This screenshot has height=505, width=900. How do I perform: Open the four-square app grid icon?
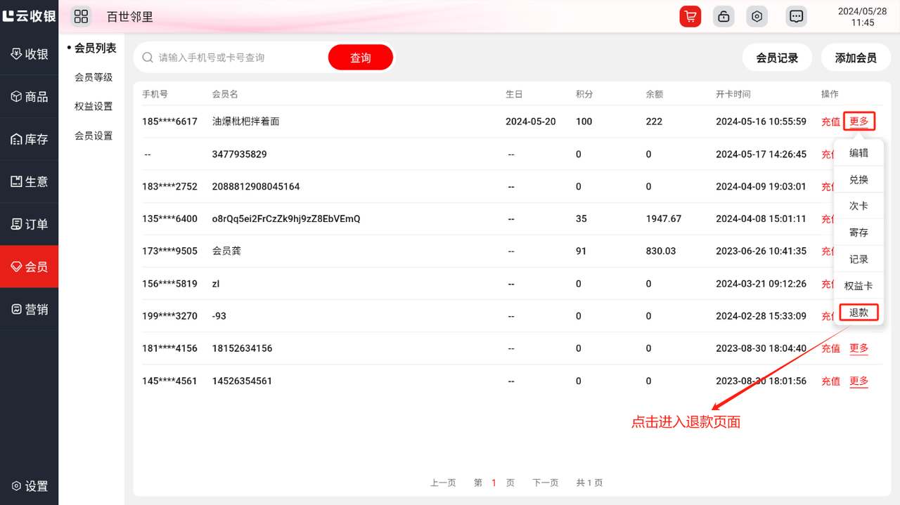pos(81,17)
